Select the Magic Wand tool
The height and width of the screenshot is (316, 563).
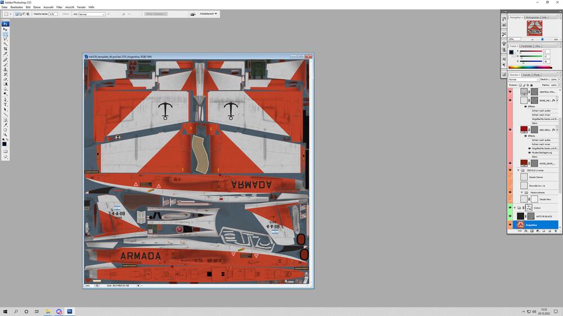(5, 44)
